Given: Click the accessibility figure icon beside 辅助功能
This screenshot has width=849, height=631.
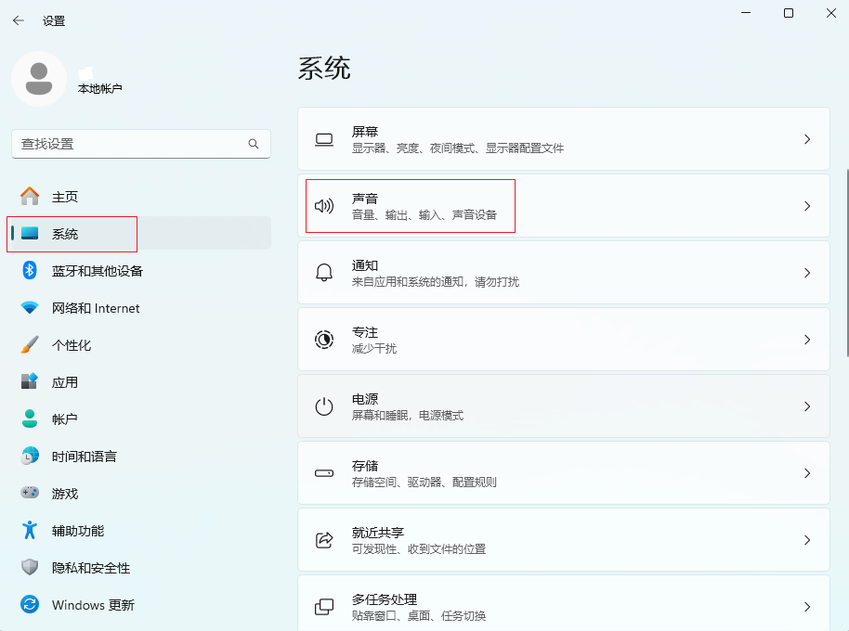Looking at the screenshot, I should click(30, 530).
